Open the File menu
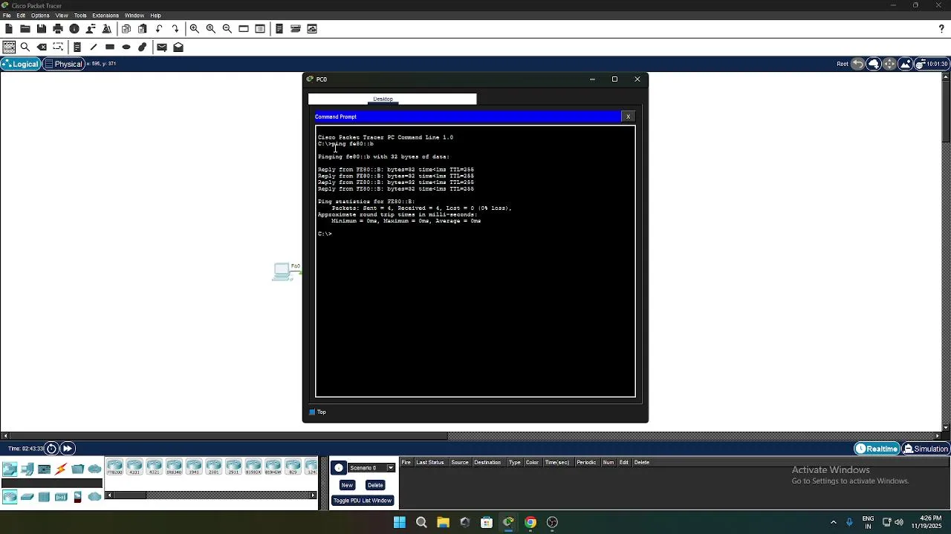The width and height of the screenshot is (951, 534). click(x=7, y=15)
